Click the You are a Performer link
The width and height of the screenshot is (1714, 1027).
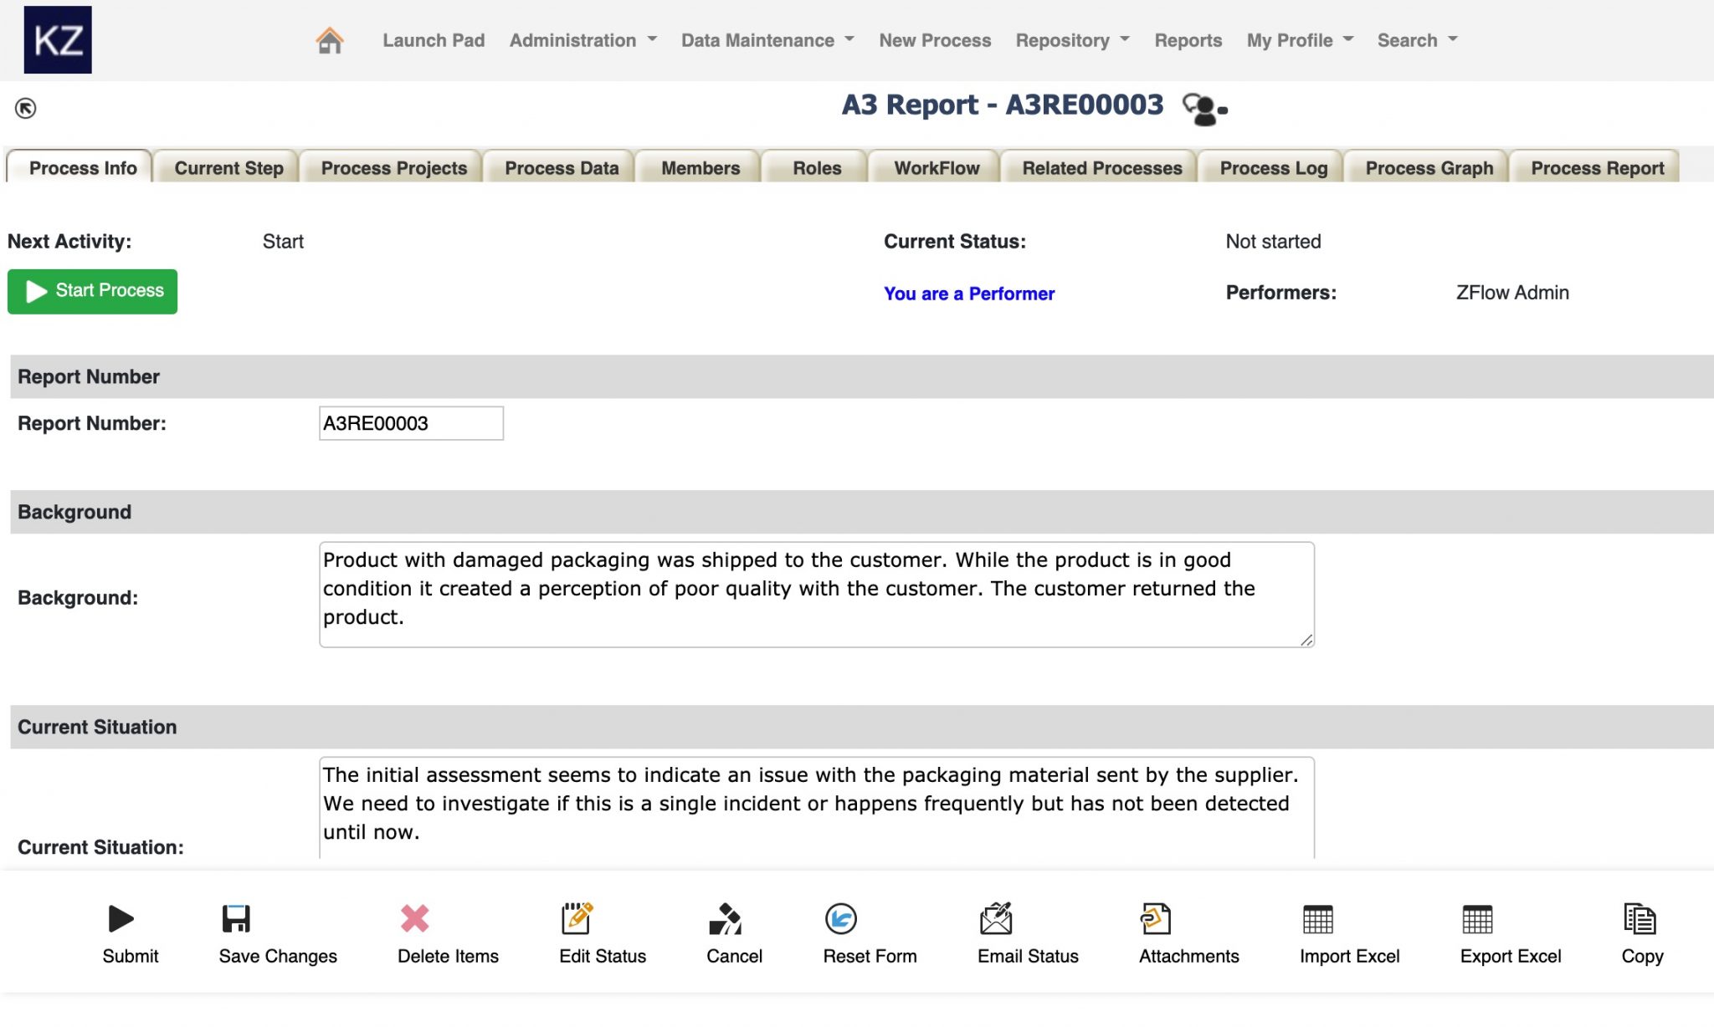pos(968,294)
